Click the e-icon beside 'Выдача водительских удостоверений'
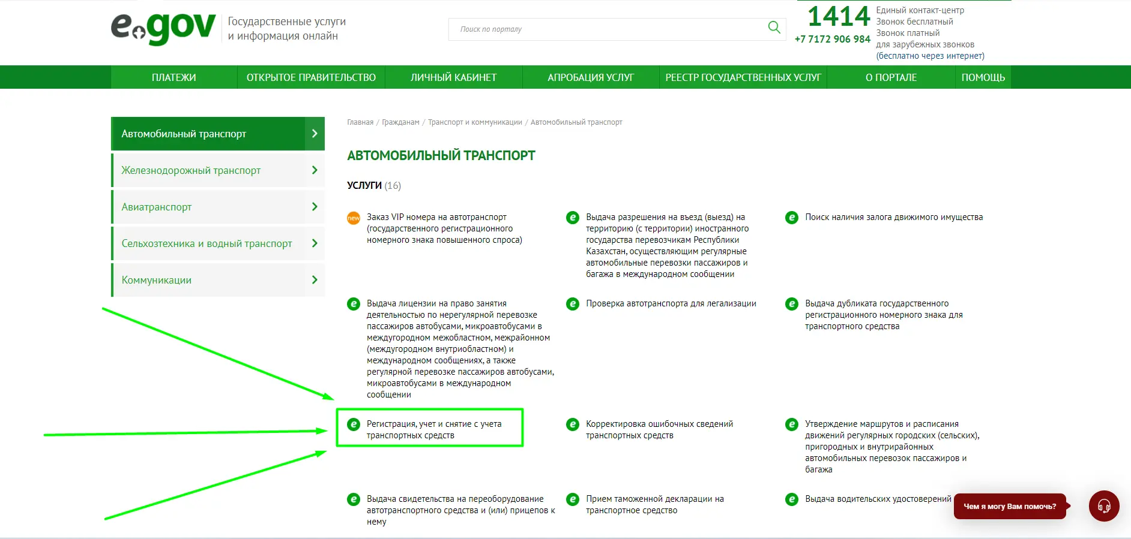Image resolution: width=1131 pixels, height=539 pixels. point(792,499)
